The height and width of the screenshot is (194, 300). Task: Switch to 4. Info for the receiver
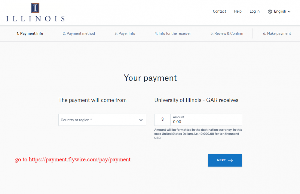click(173, 33)
